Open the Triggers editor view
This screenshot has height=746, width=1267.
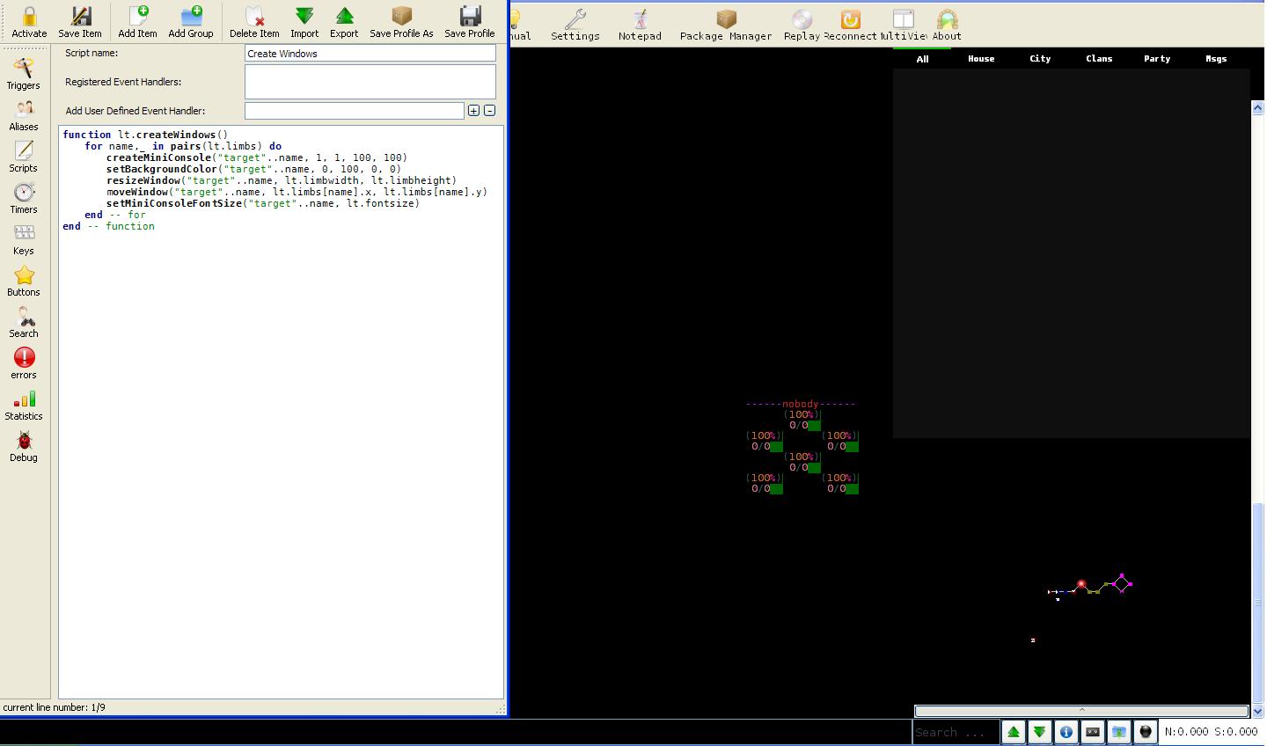[24, 74]
